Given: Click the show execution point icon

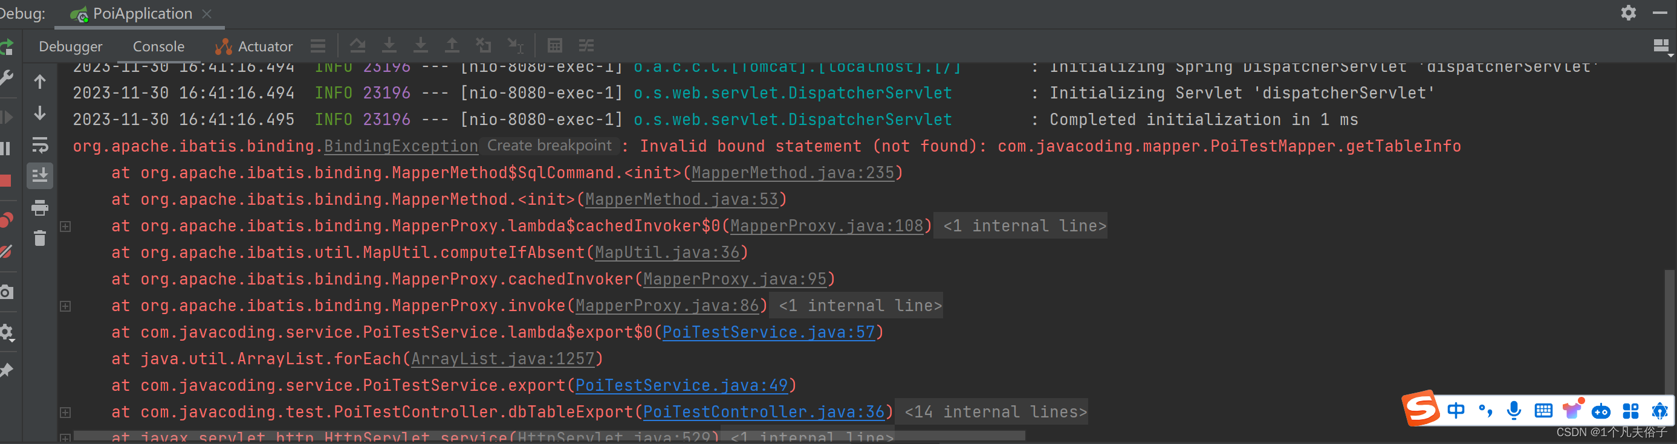Looking at the screenshot, I should 318,45.
